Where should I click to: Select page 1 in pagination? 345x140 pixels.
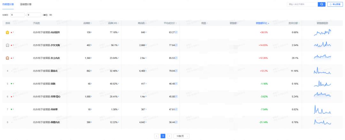[163, 136]
